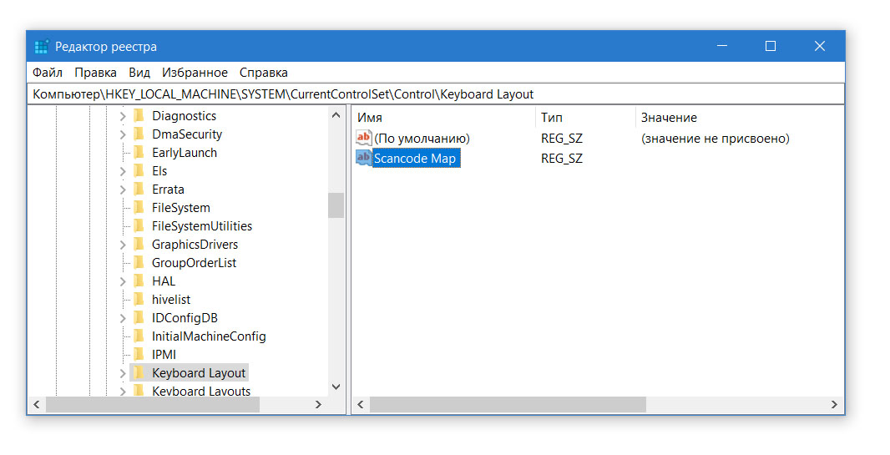Open the Справка menu
Screen dimensions: 890x455
coord(263,73)
